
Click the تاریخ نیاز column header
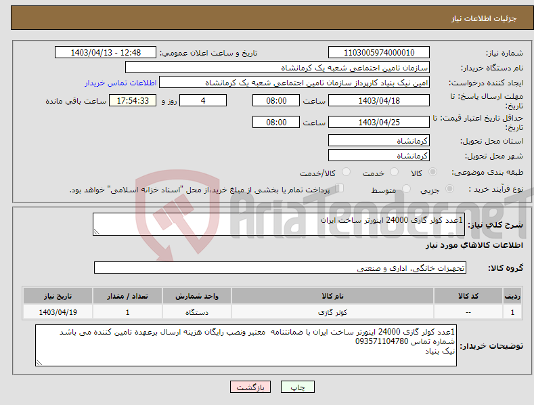click(x=58, y=296)
